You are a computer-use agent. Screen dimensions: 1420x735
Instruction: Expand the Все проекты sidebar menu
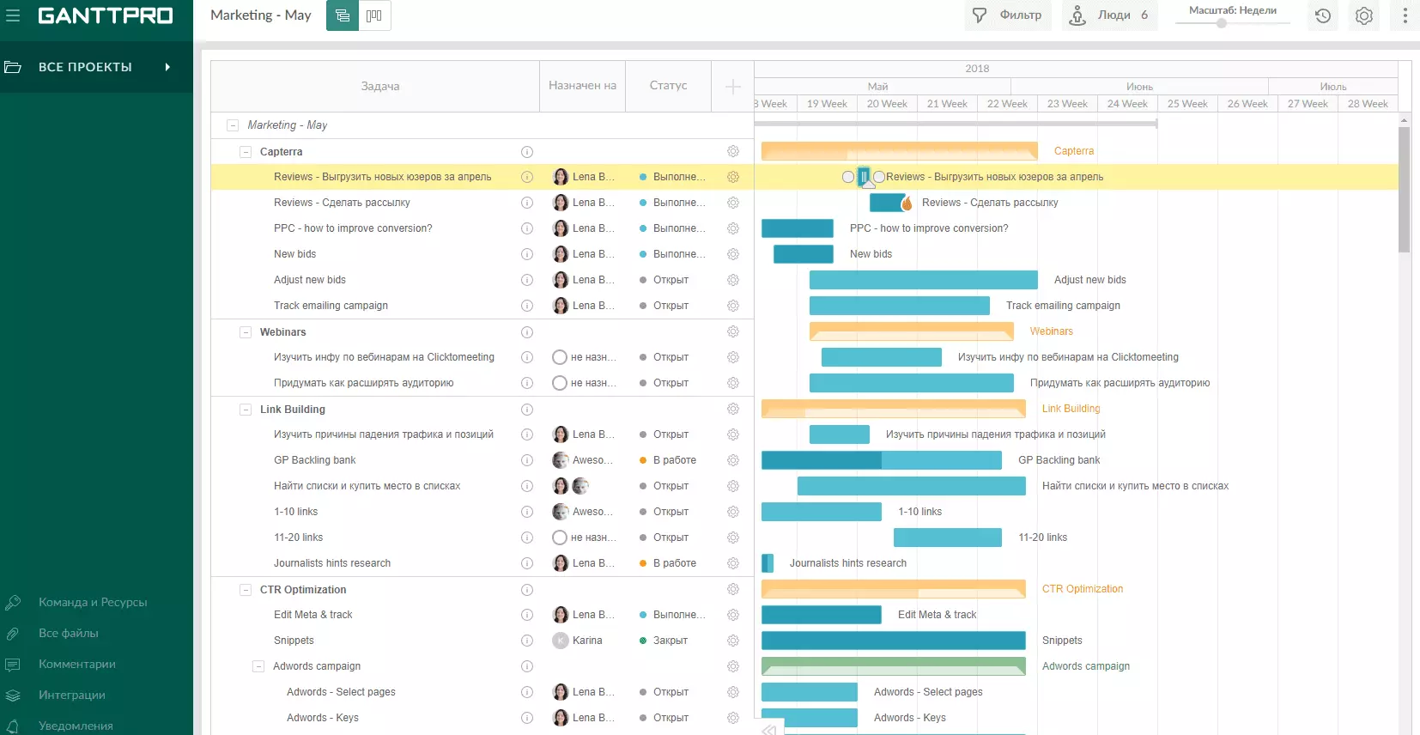click(167, 67)
